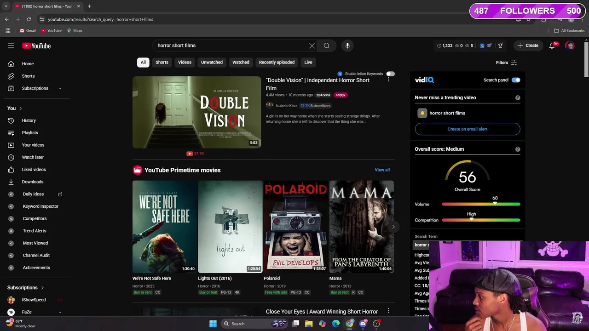Open Subscriptions in the sidebar
This screenshot has height=331, width=589.
[35, 88]
